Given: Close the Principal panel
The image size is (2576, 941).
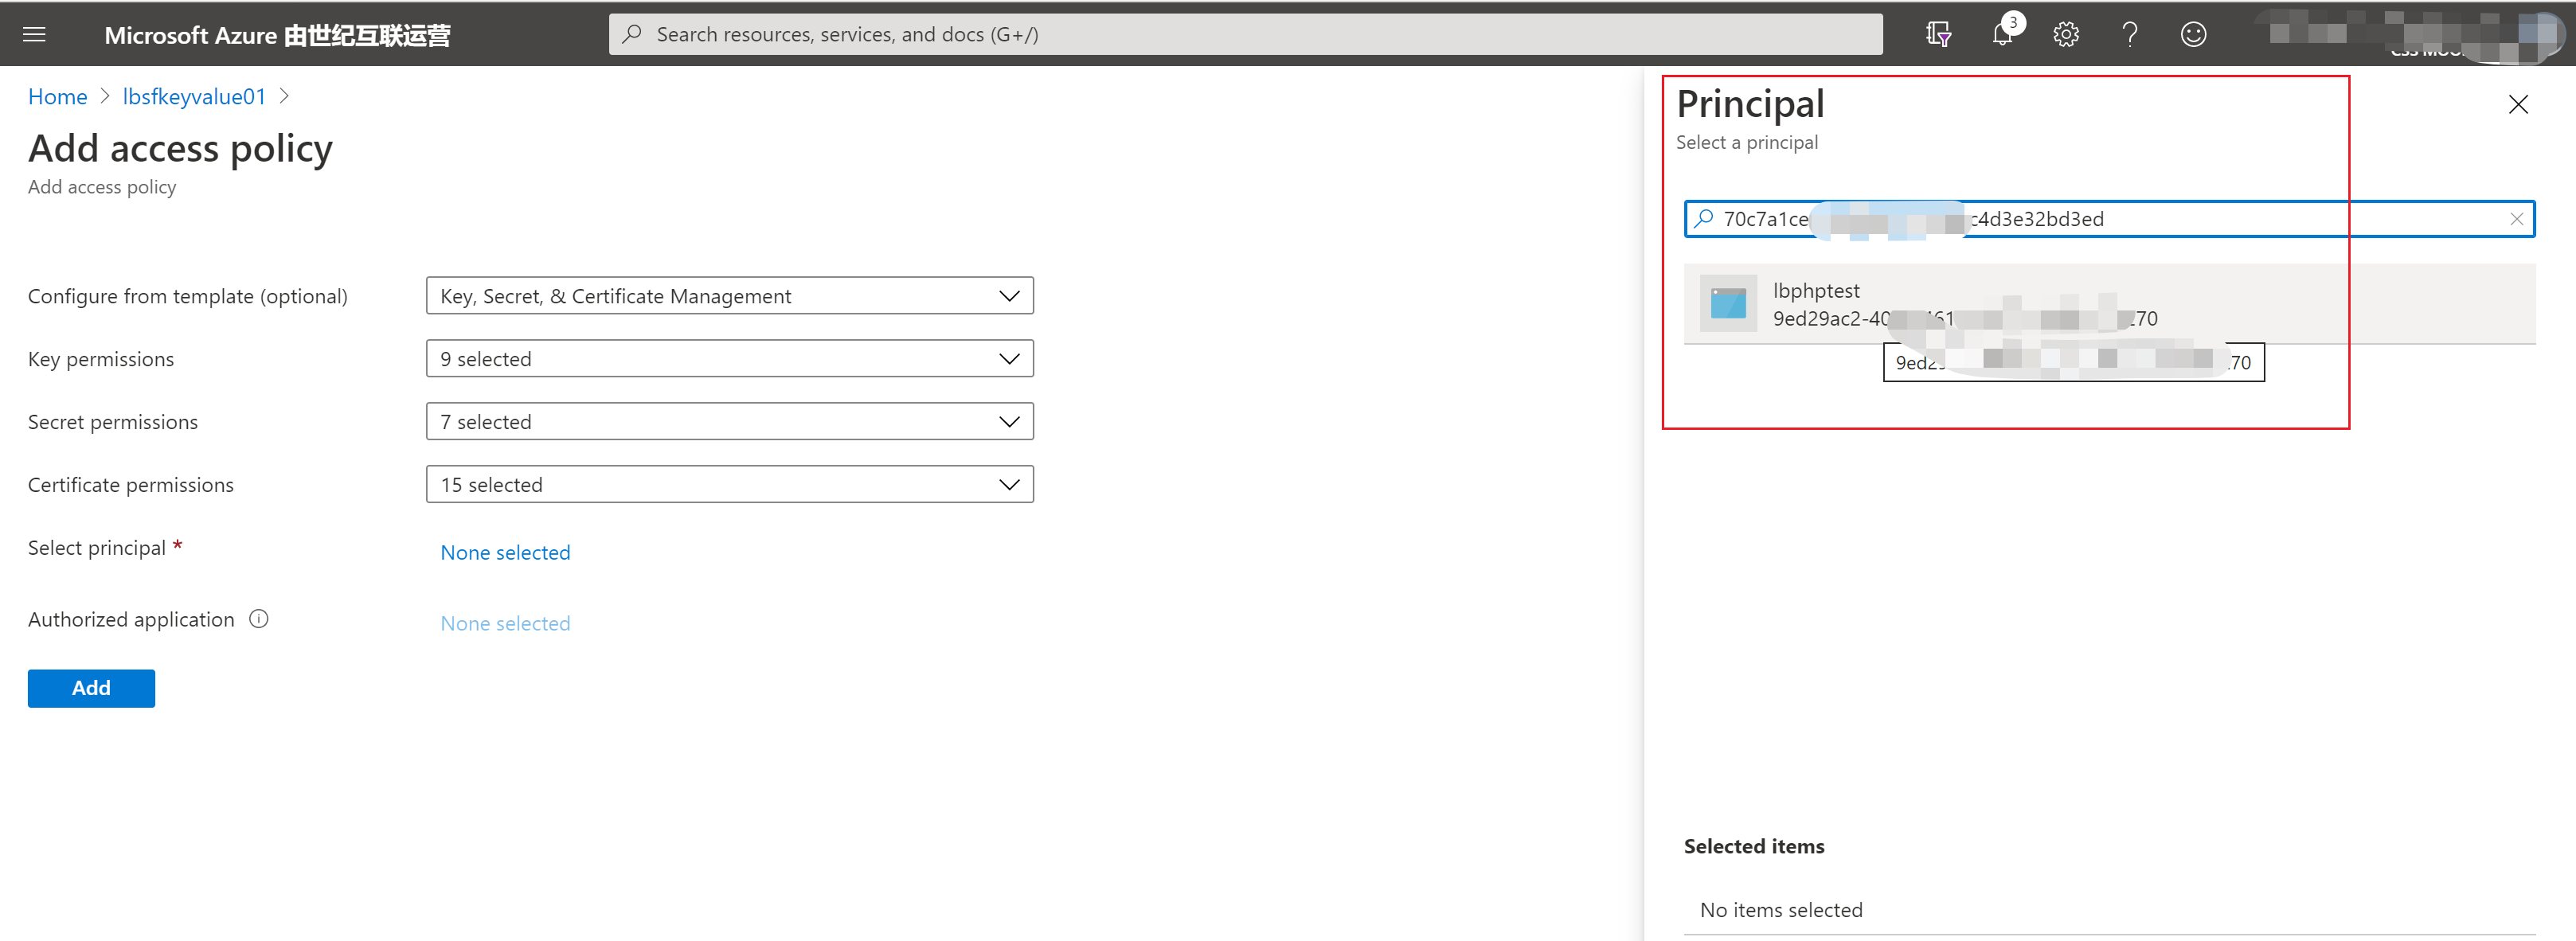Looking at the screenshot, I should [x=2517, y=105].
